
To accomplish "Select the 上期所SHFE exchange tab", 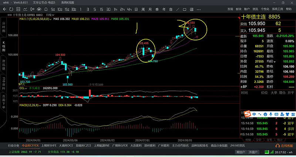I will [x=49, y=146].
